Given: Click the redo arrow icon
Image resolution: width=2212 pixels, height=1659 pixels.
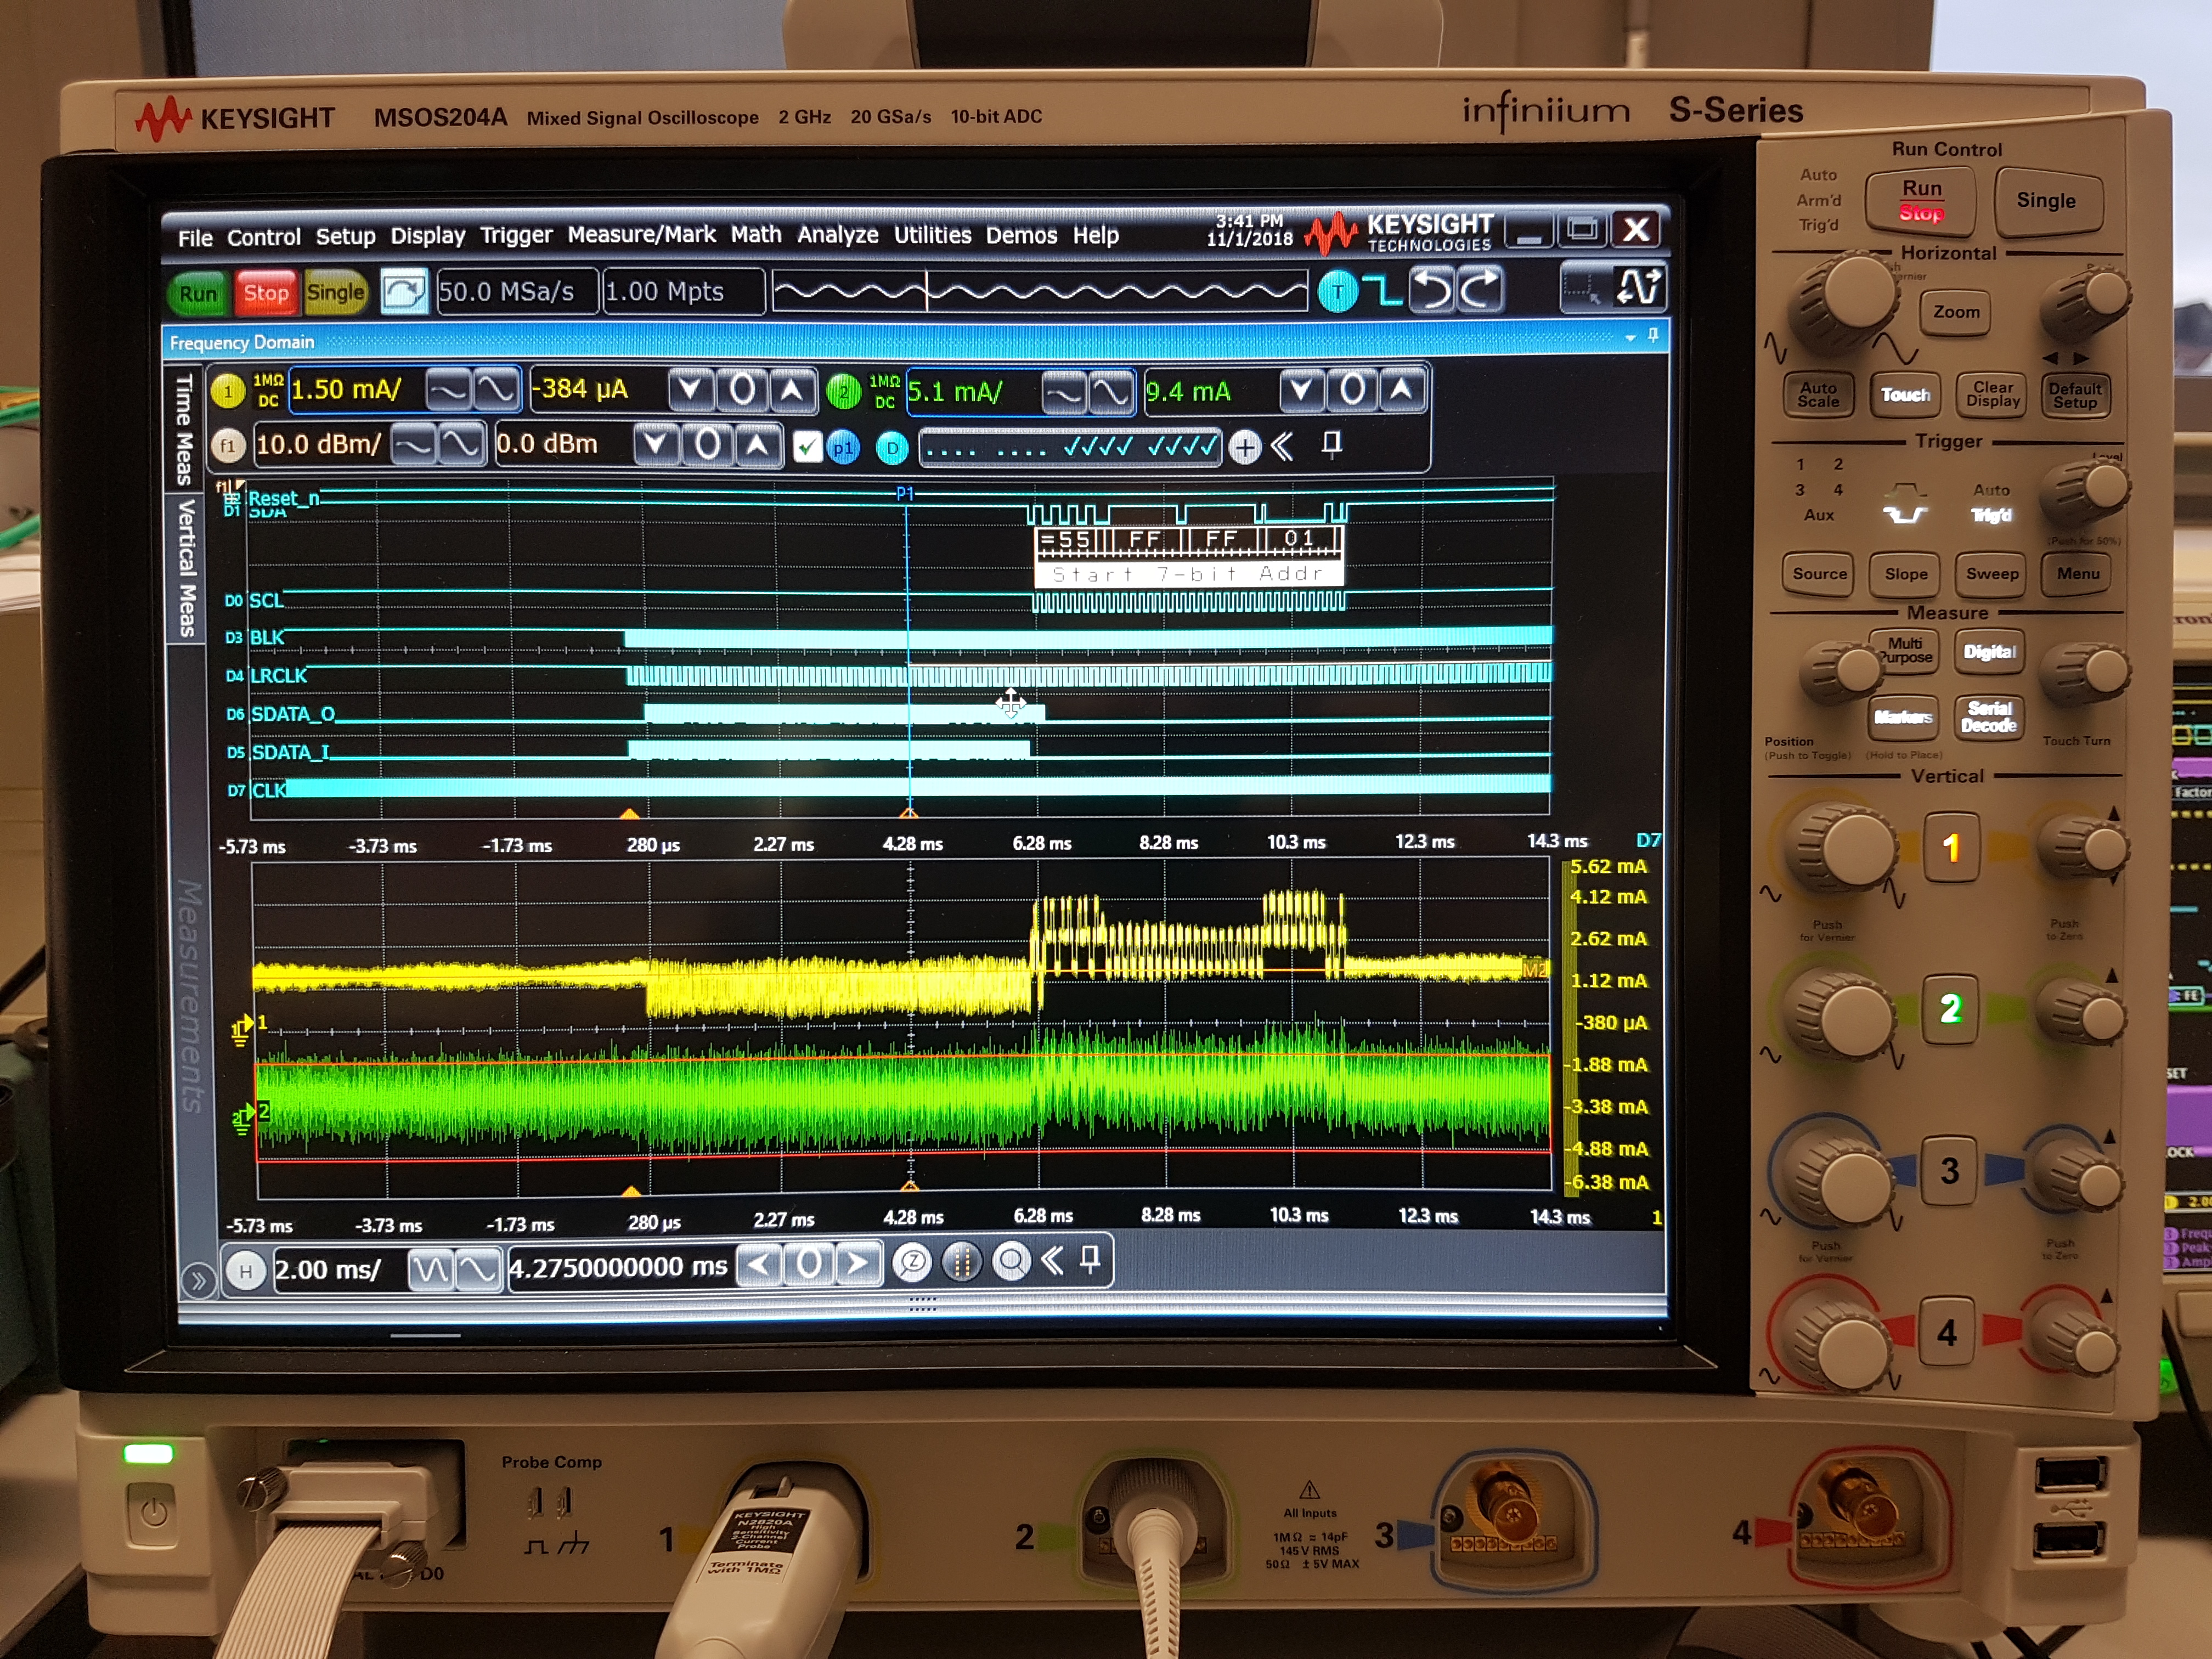Looking at the screenshot, I should [x=1481, y=290].
